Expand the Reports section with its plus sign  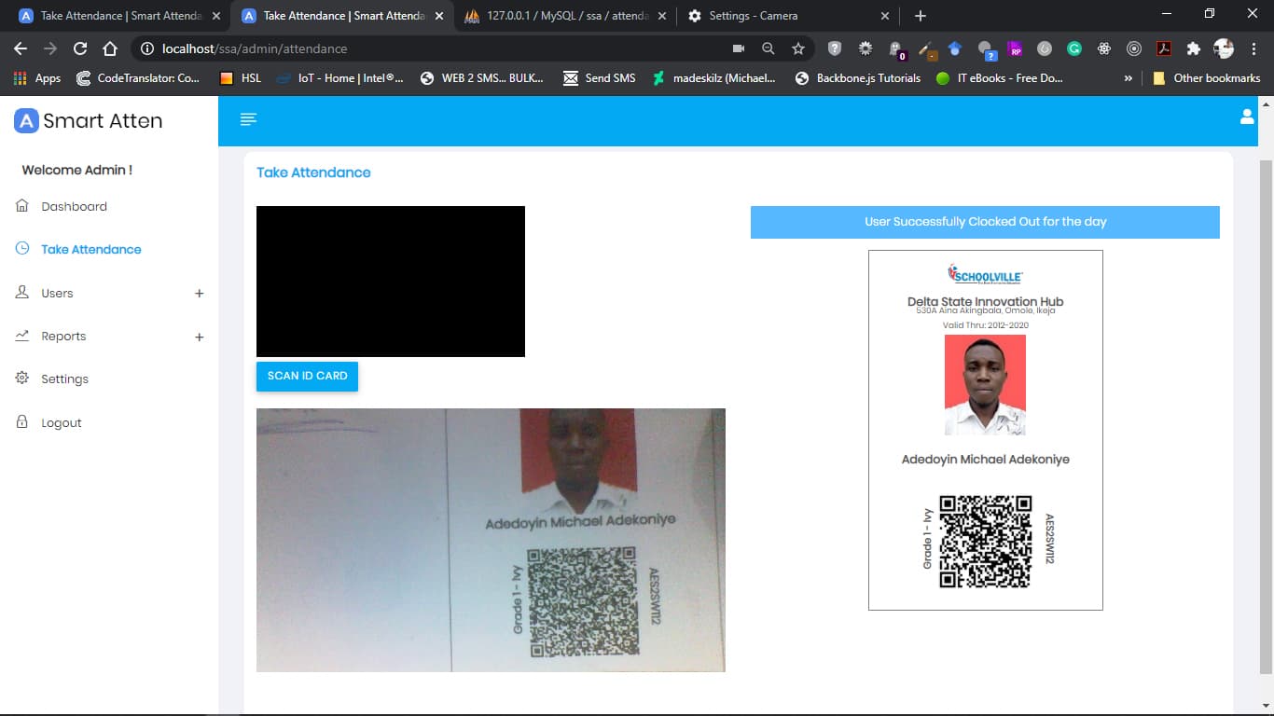pyautogui.click(x=200, y=336)
